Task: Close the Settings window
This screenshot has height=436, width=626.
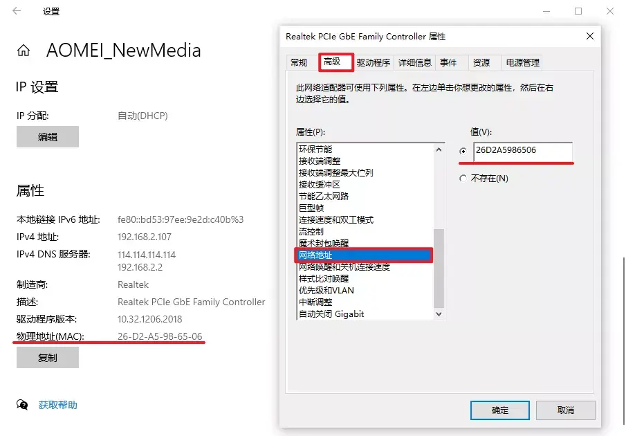Action: [610, 11]
